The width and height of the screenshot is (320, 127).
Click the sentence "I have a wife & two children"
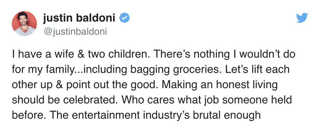[x=81, y=54]
